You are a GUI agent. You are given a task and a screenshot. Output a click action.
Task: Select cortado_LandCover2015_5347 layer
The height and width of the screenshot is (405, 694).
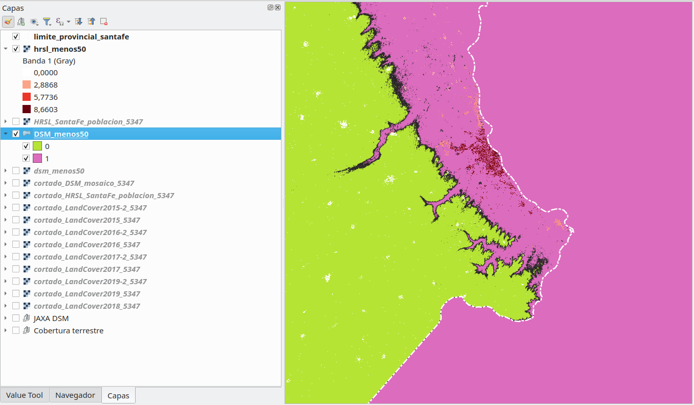pyautogui.click(x=87, y=220)
